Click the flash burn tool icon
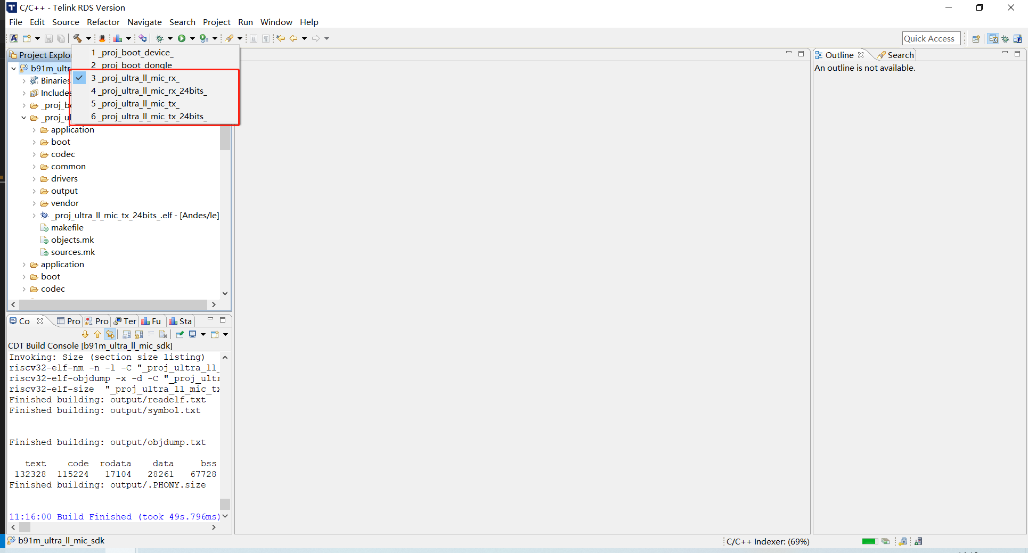 [x=102, y=38]
